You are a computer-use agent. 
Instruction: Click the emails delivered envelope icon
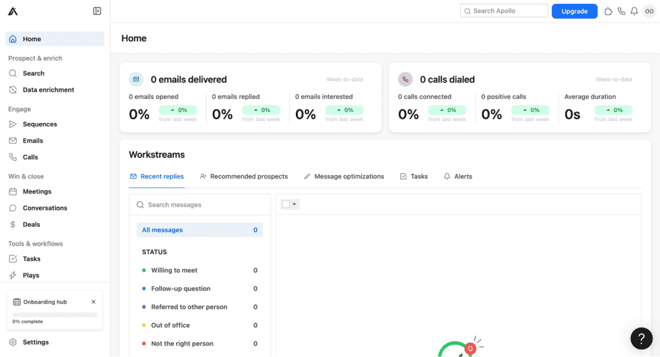point(136,79)
